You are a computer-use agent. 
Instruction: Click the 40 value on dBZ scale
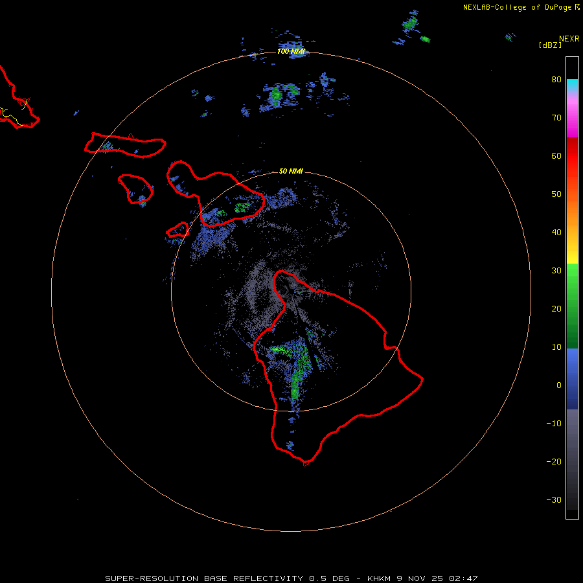click(x=556, y=233)
